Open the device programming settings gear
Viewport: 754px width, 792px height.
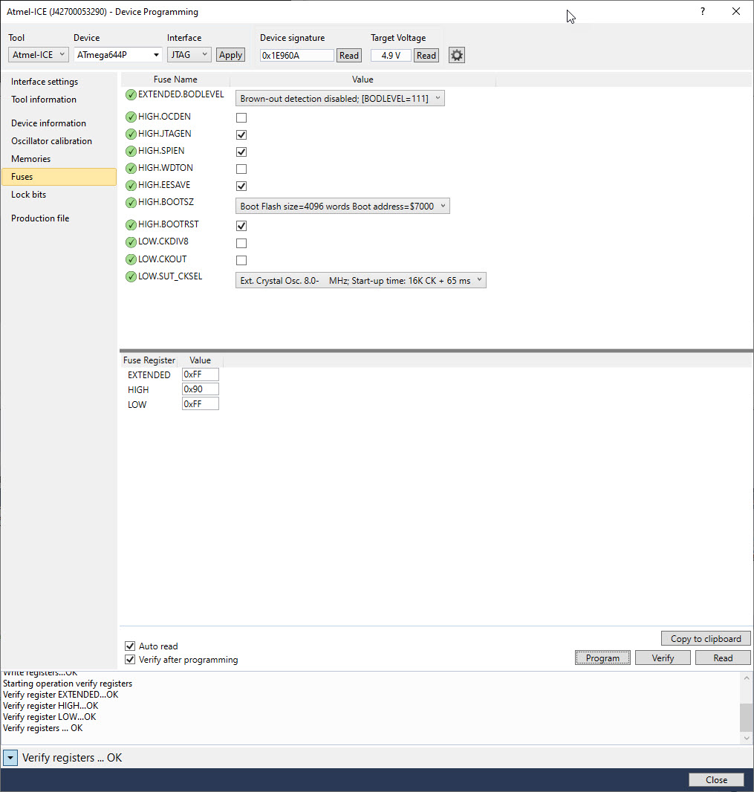(457, 55)
